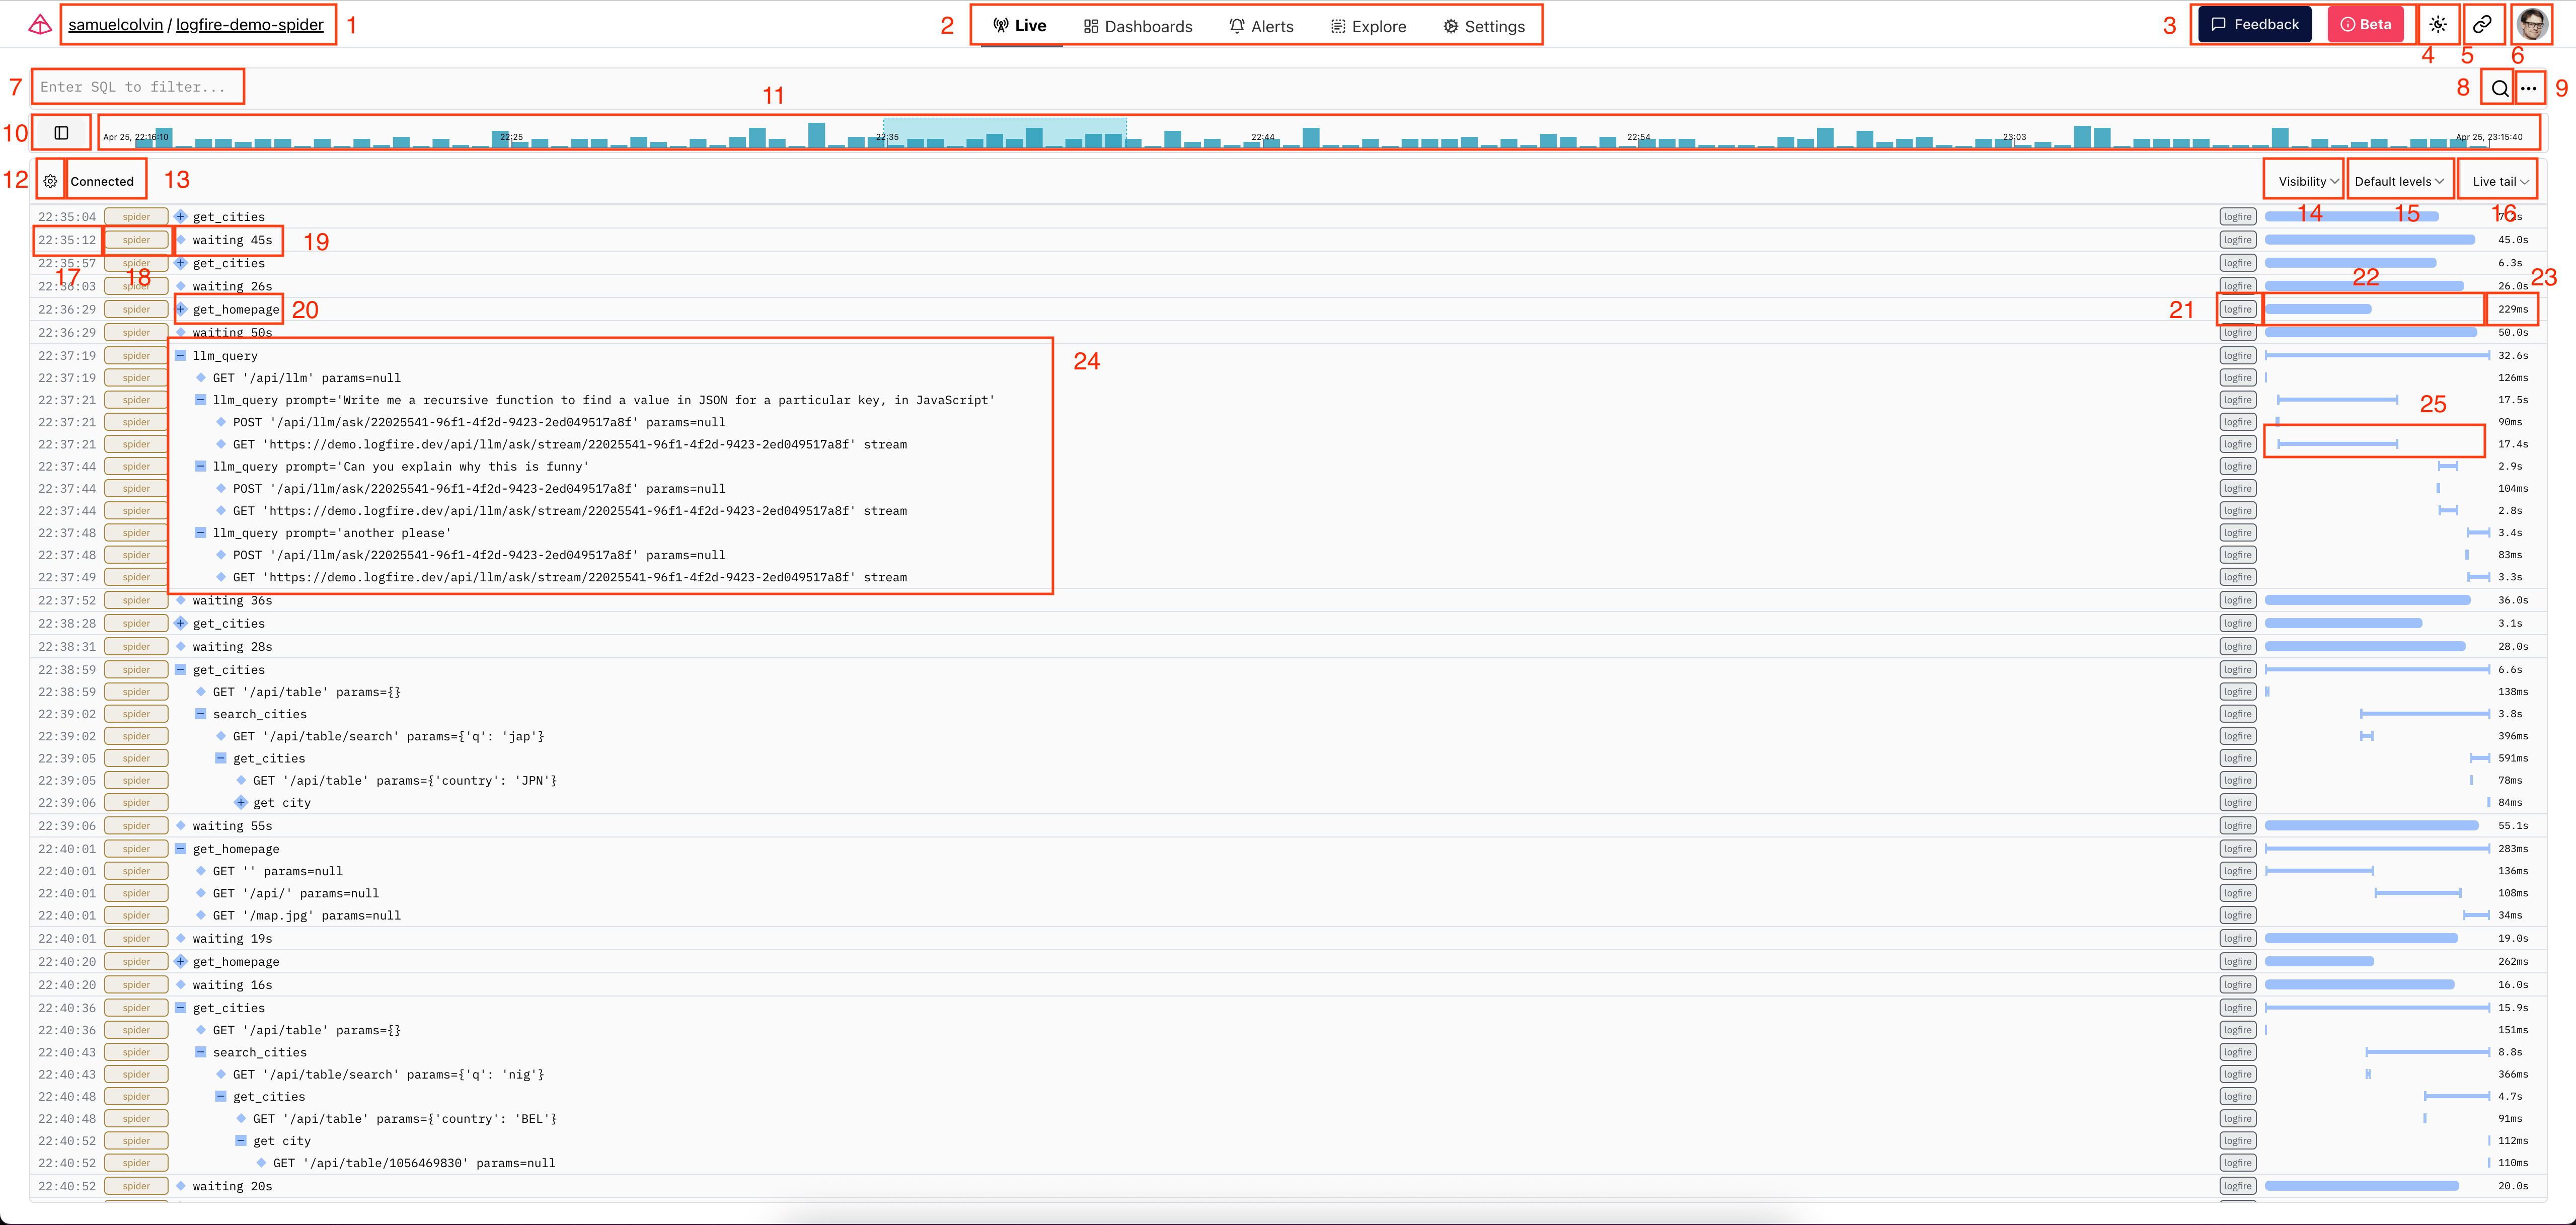The height and width of the screenshot is (1225, 2576).
Task: Open the Visibility dropdown
Action: [2304, 180]
